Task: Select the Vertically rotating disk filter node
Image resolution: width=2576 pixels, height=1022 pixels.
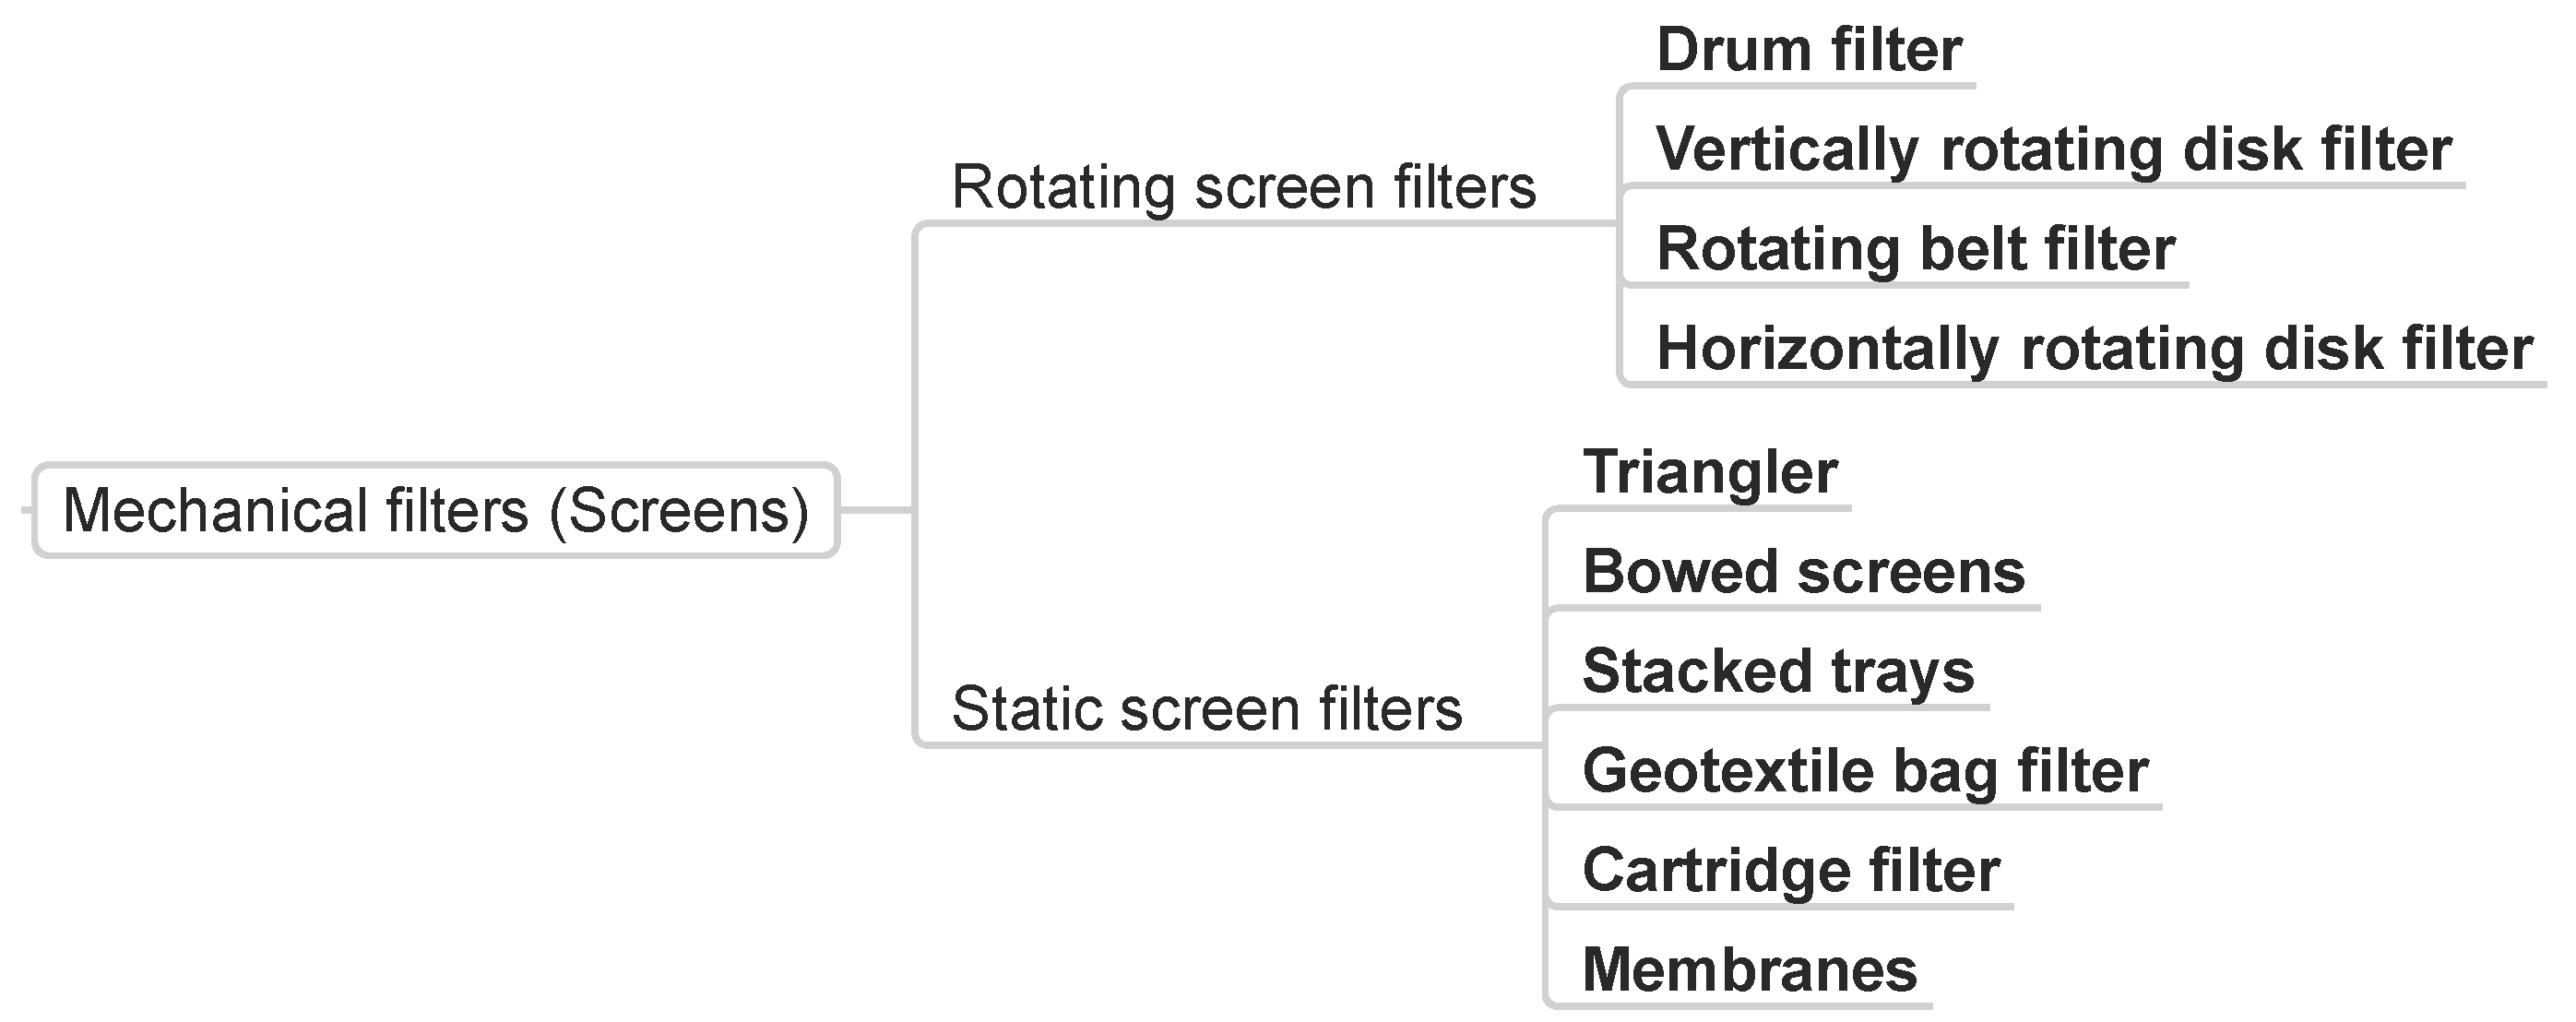Action: [2053, 149]
